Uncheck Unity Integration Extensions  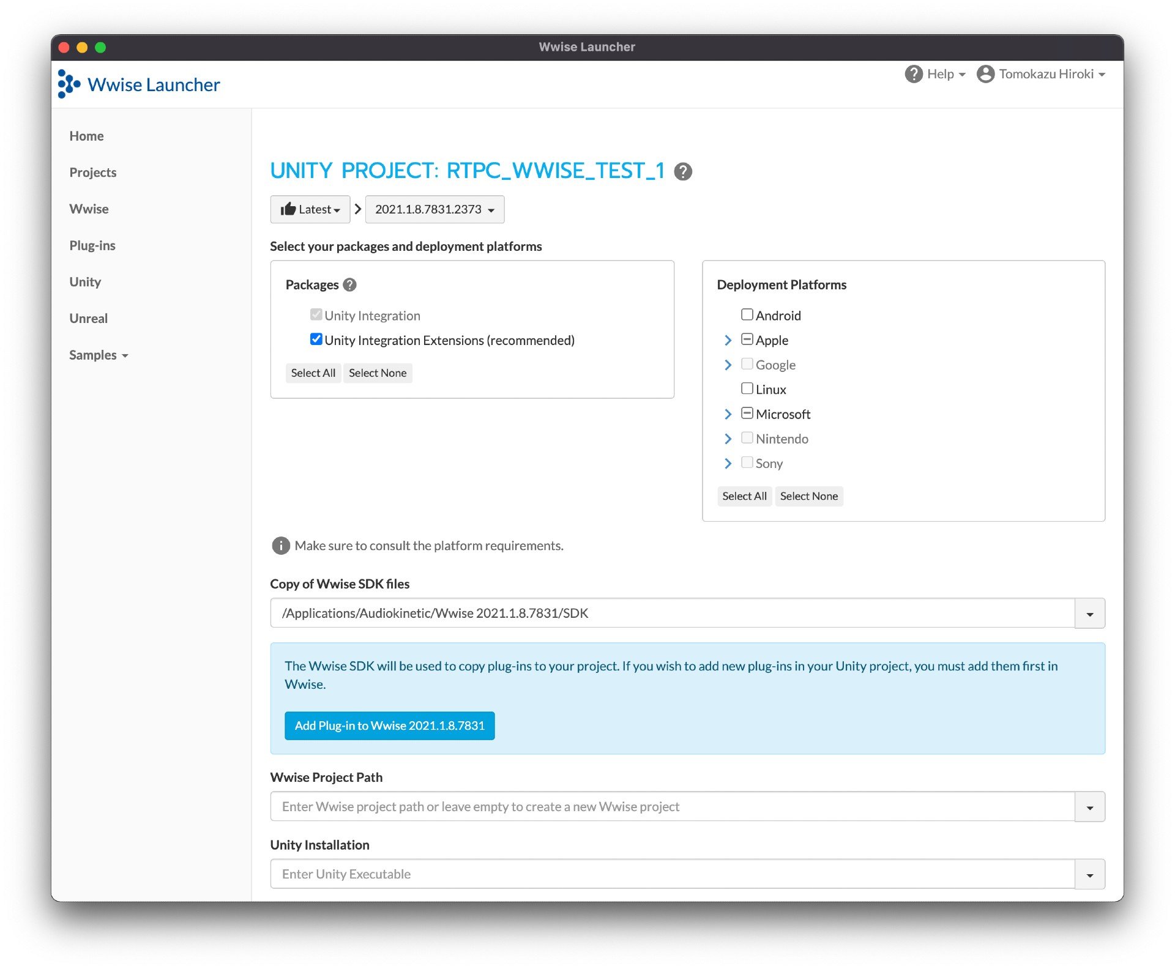[x=316, y=339]
